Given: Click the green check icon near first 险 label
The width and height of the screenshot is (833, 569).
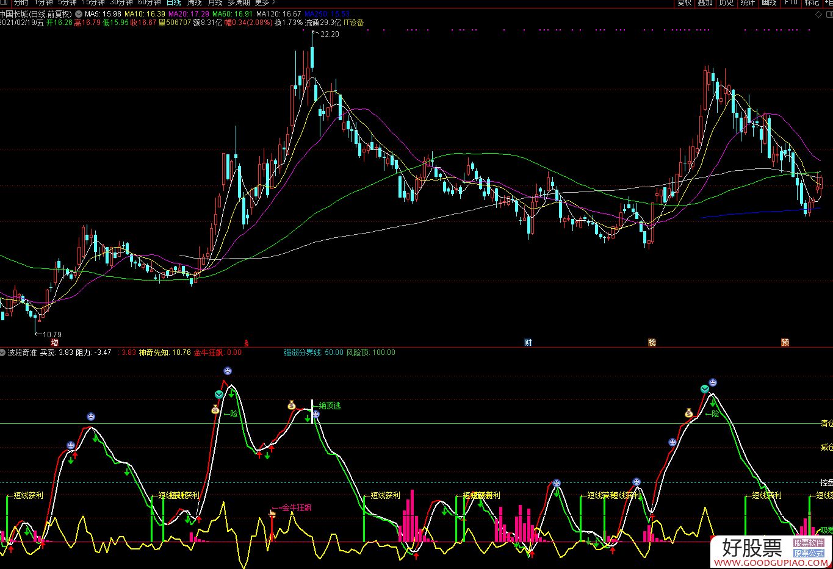Looking at the screenshot, I should coord(219,395).
